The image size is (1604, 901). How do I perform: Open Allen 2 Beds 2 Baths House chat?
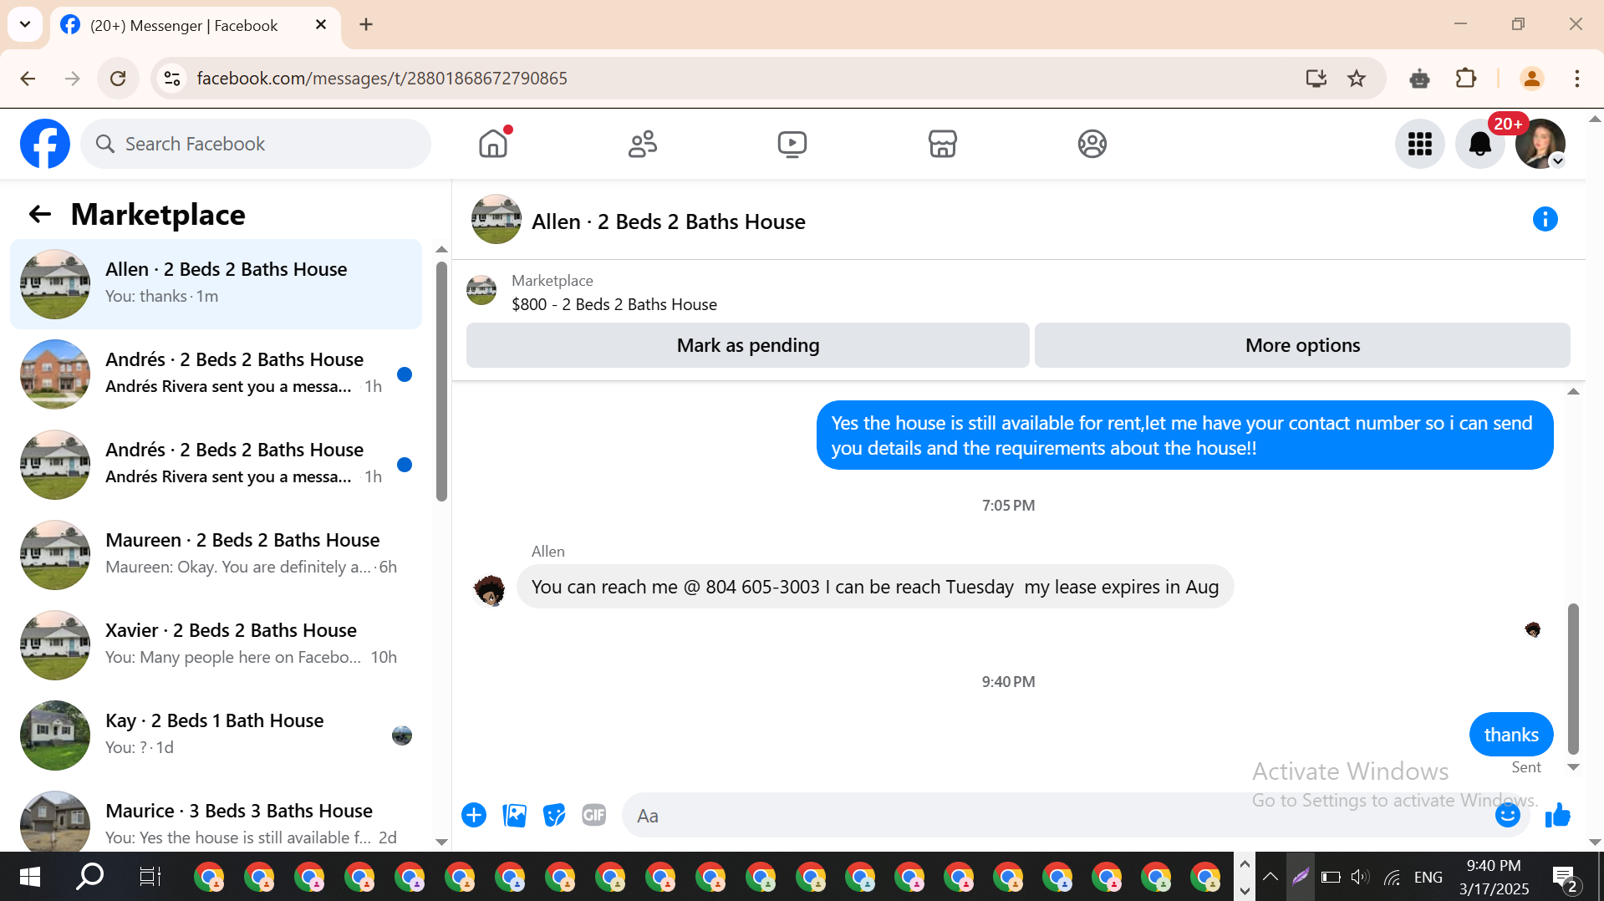click(216, 284)
